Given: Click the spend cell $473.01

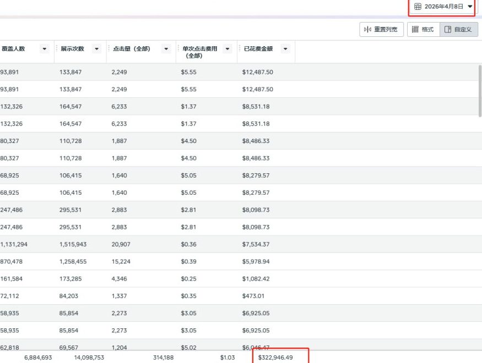Looking at the screenshot, I should click(x=253, y=296).
